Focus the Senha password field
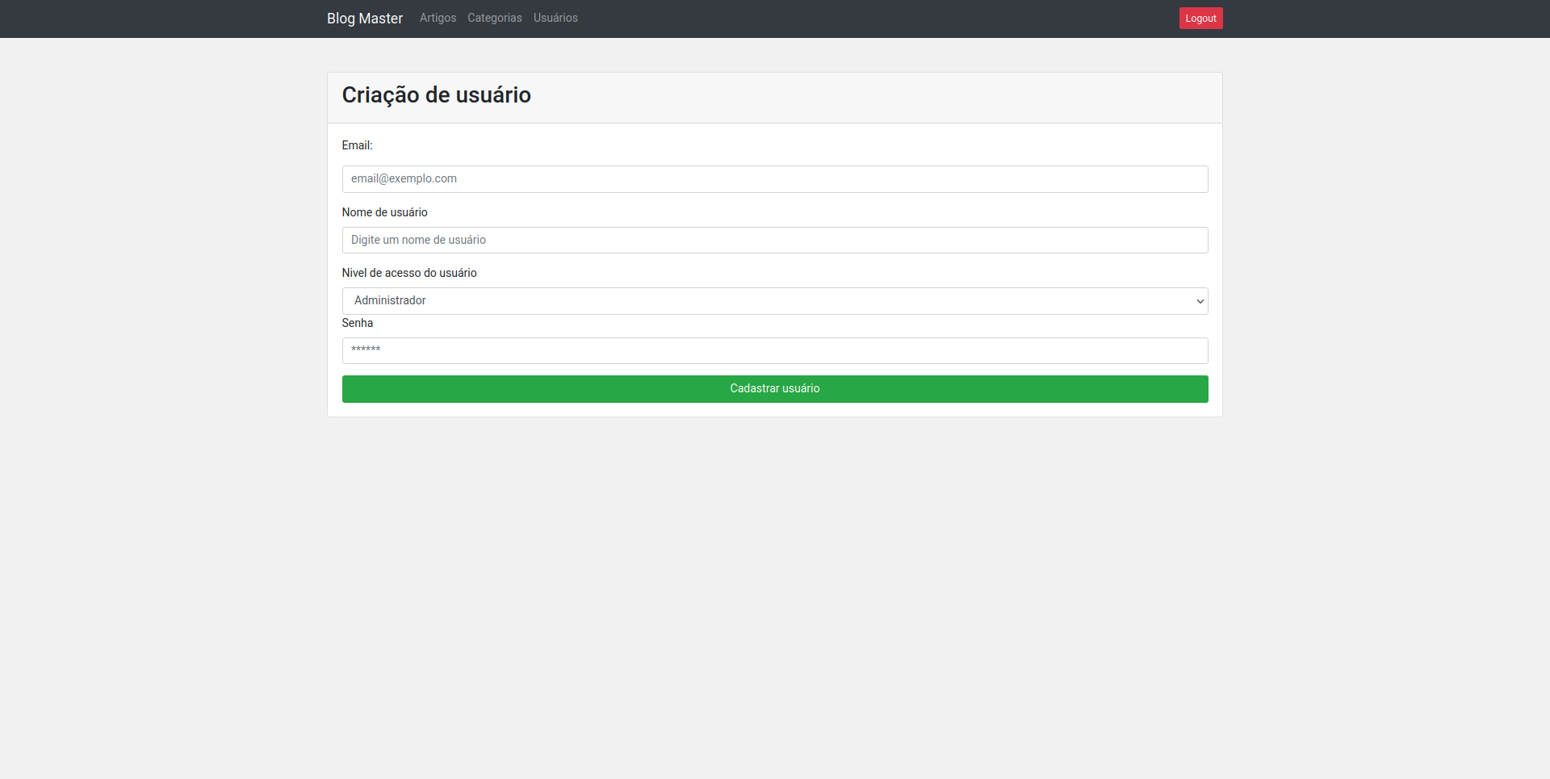 pos(775,350)
